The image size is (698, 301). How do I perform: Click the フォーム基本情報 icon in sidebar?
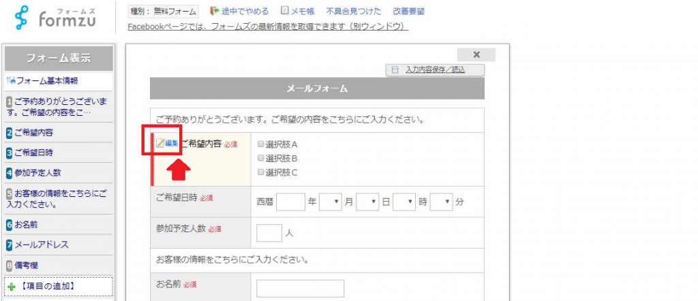(x=11, y=81)
